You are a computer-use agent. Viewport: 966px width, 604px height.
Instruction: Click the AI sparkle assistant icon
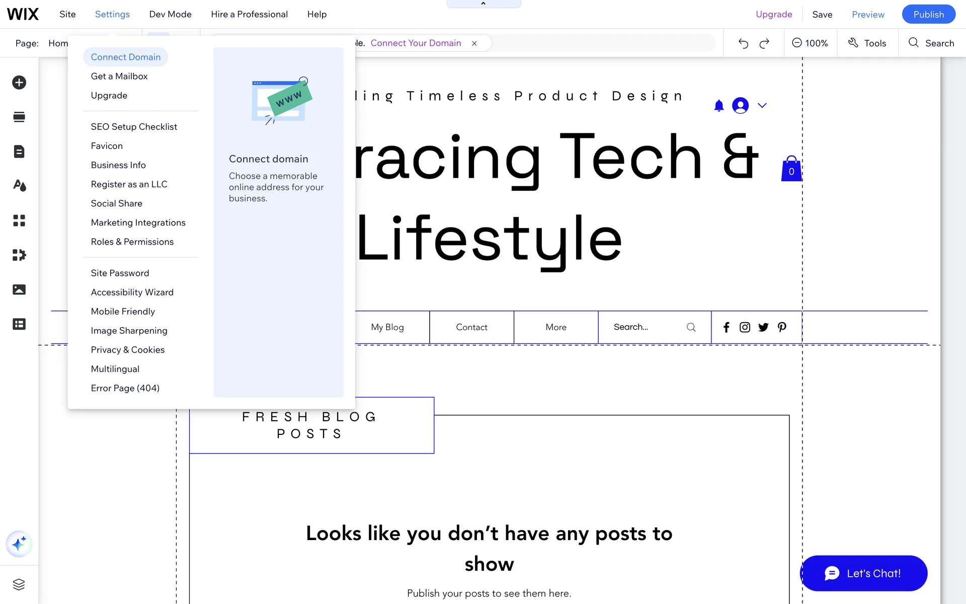[x=19, y=544]
